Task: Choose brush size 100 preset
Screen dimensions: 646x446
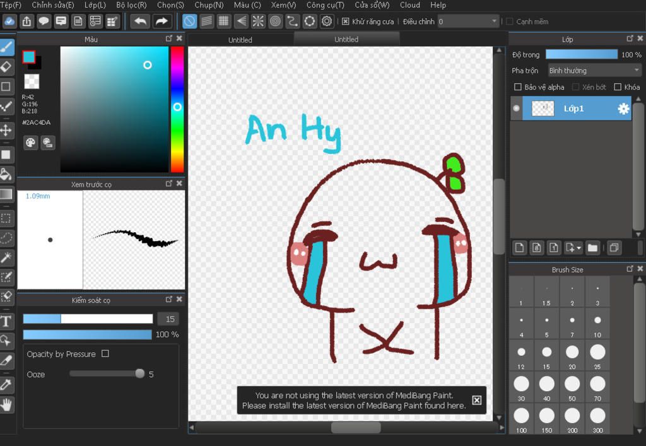Action: pyautogui.click(x=521, y=419)
